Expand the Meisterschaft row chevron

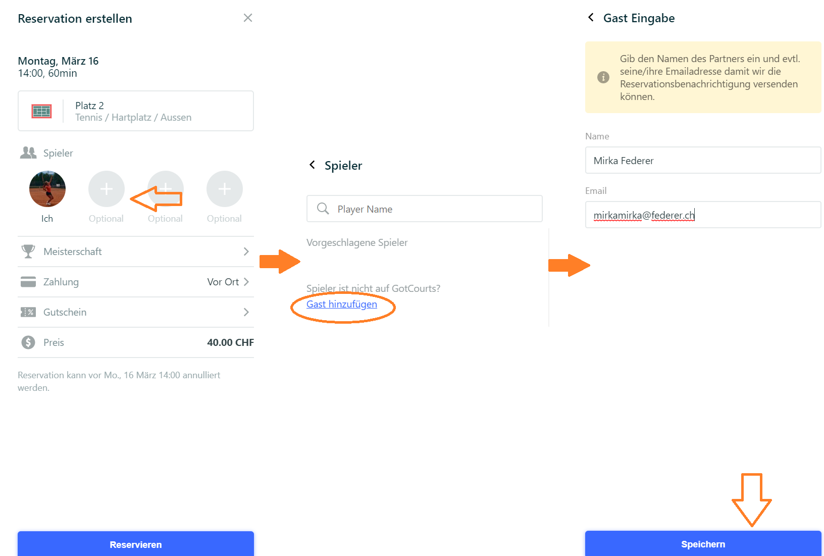(246, 251)
